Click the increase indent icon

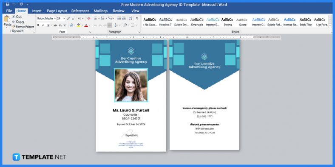coord(124,19)
